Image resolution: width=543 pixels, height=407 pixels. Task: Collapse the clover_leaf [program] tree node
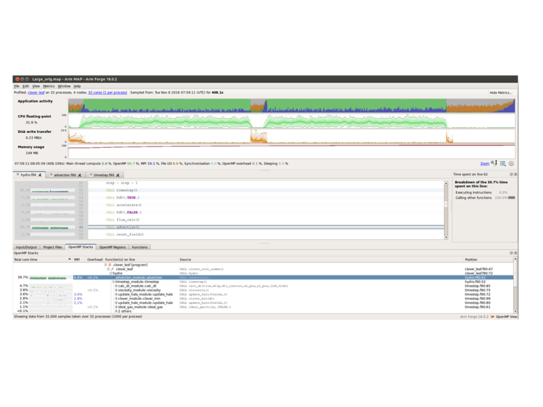(106, 265)
